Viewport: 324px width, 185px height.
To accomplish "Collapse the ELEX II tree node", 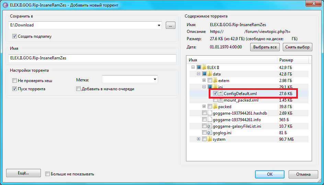I will (193, 67).
